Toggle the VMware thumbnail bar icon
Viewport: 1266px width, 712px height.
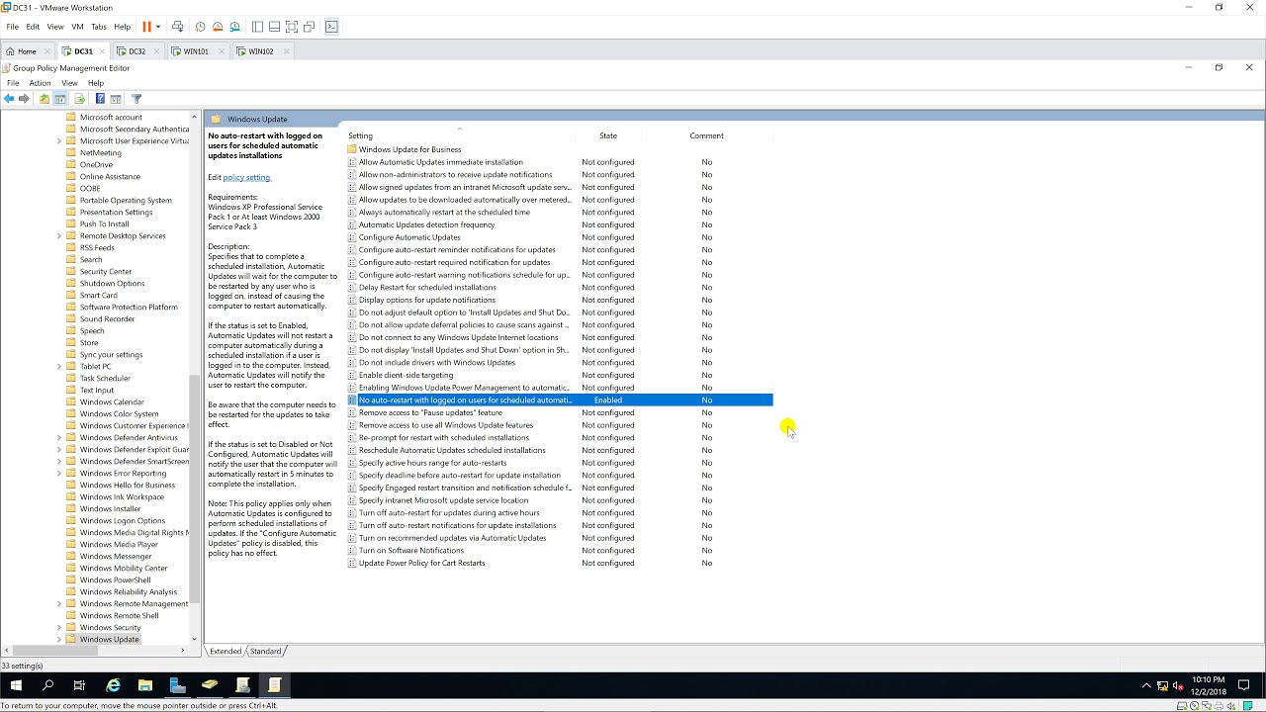coord(274,27)
